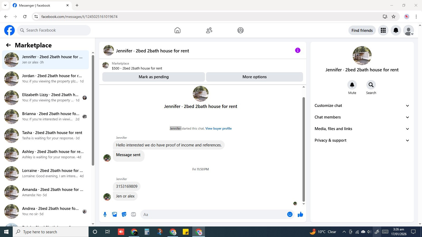This screenshot has height=237, width=422.
Task: Click the install app icon in address bar
Action: [x=385, y=17]
